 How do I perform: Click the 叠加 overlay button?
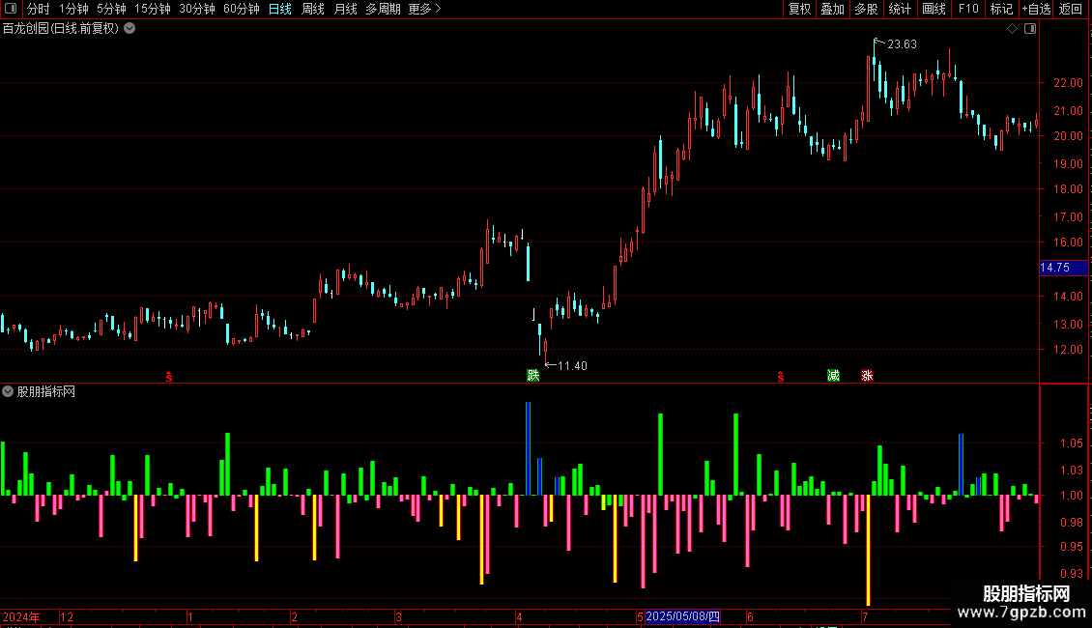[x=832, y=9]
